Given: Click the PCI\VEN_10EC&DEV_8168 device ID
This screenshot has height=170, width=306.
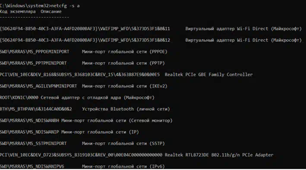Looking at the screenshot, I should click(x=79, y=75).
